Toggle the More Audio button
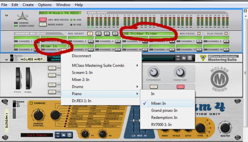This screenshot has height=142, width=248. pos(43,24)
